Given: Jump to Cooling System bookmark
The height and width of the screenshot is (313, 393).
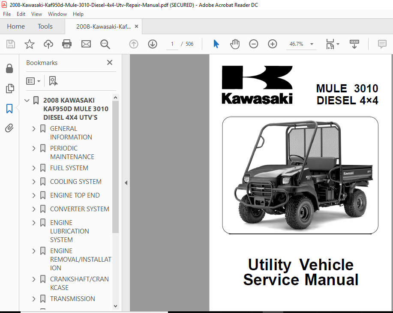Looking at the screenshot, I should 76,181.
